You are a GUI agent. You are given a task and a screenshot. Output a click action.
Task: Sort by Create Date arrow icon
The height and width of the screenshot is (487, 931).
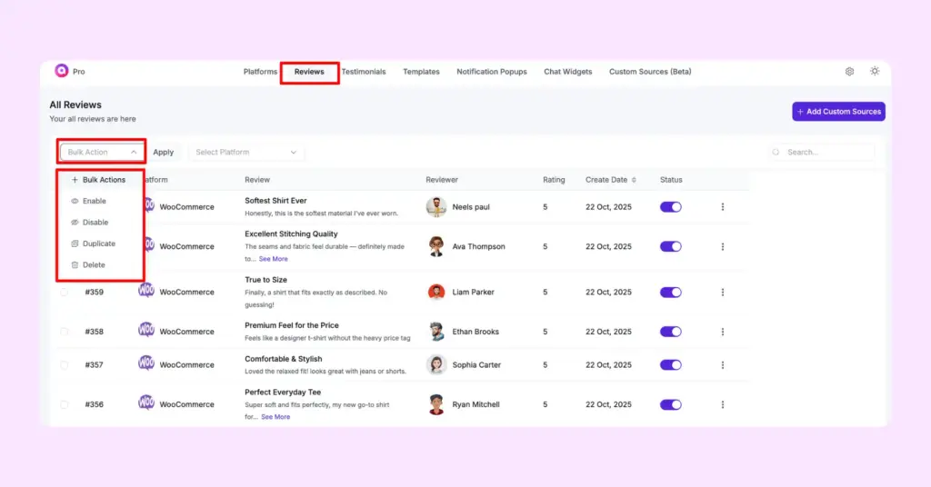click(634, 180)
